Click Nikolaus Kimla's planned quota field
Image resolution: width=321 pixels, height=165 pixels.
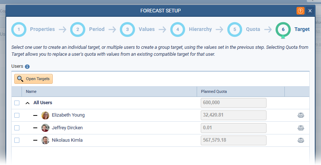(x=233, y=140)
